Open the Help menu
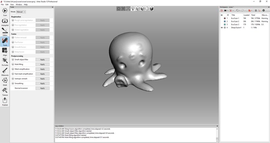Image resolution: width=270 pixels, height=143 pixels. (26, 4)
